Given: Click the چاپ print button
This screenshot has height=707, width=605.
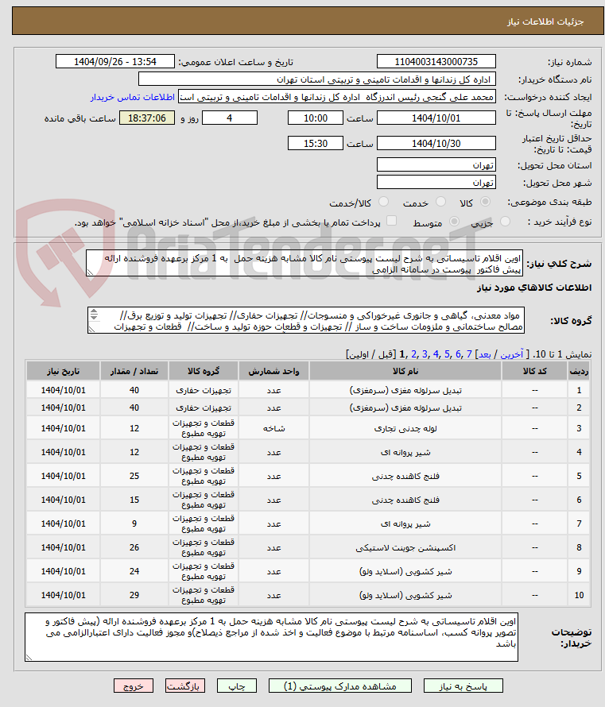Looking at the screenshot, I should (236, 686).
